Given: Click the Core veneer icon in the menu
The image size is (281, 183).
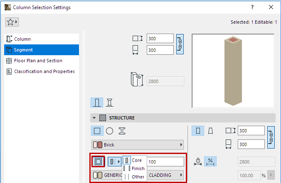Looking at the screenshot, I should click(x=127, y=160).
